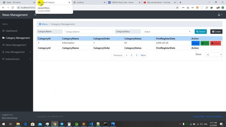Open the Show 15 rows dropdown

pyautogui.click(x=213, y=55)
